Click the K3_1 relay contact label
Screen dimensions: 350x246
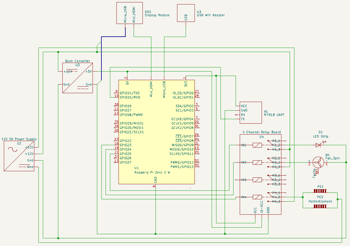[276, 175]
